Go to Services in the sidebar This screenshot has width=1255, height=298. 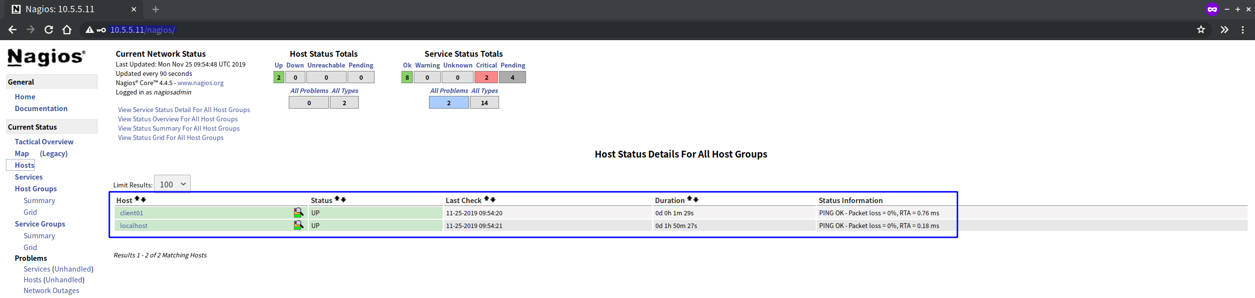tap(28, 177)
